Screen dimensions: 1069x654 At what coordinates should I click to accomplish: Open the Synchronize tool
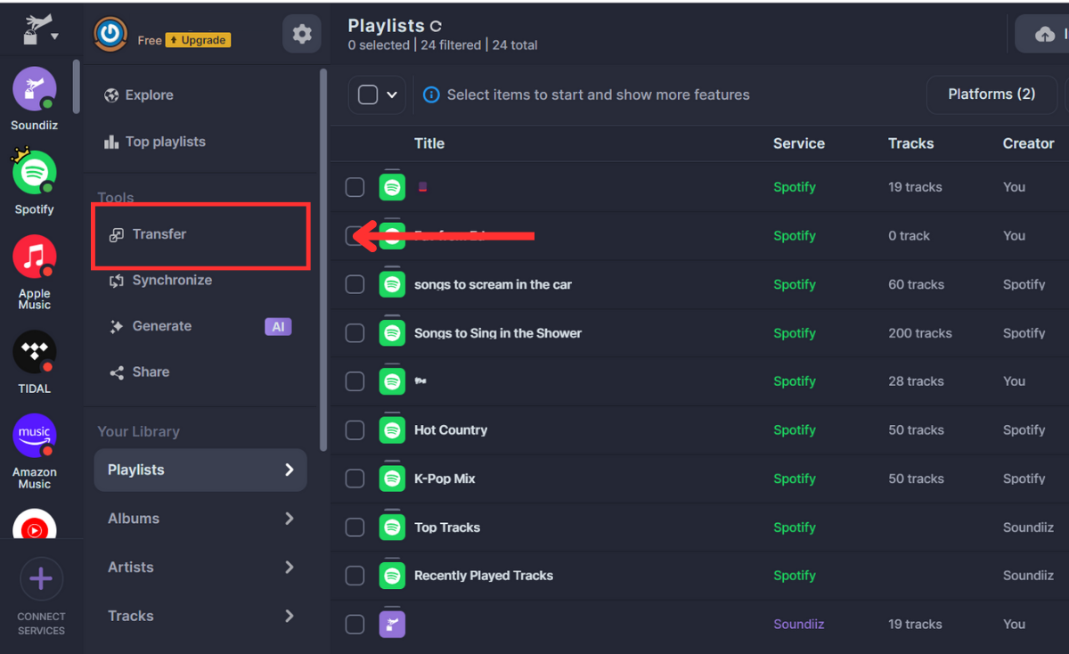pyautogui.click(x=172, y=281)
